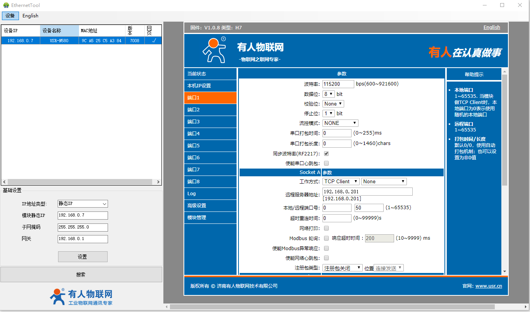Open the 流控模式 NONE dropdown
This screenshot has height=312, width=530.
[x=340, y=123]
